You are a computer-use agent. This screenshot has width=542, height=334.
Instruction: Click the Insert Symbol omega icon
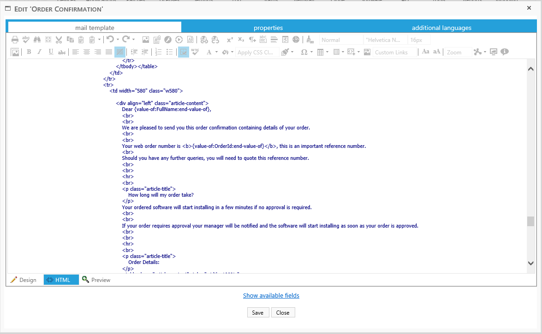click(x=304, y=52)
